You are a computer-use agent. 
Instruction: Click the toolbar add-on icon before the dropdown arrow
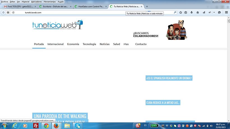coord(210,12)
